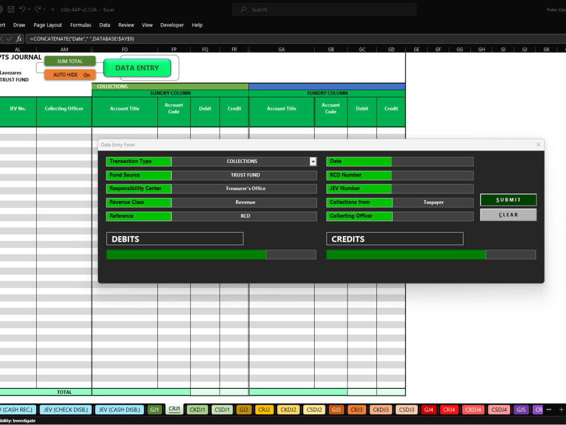
Task: Switch to the JEV (CASH DISB.) sheet tab
Action: pos(119,409)
